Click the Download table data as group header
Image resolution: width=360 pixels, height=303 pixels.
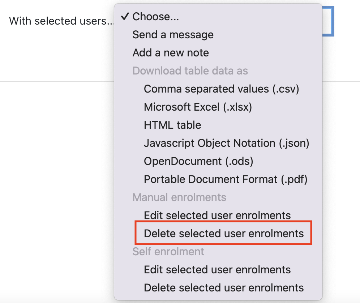(x=190, y=71)
